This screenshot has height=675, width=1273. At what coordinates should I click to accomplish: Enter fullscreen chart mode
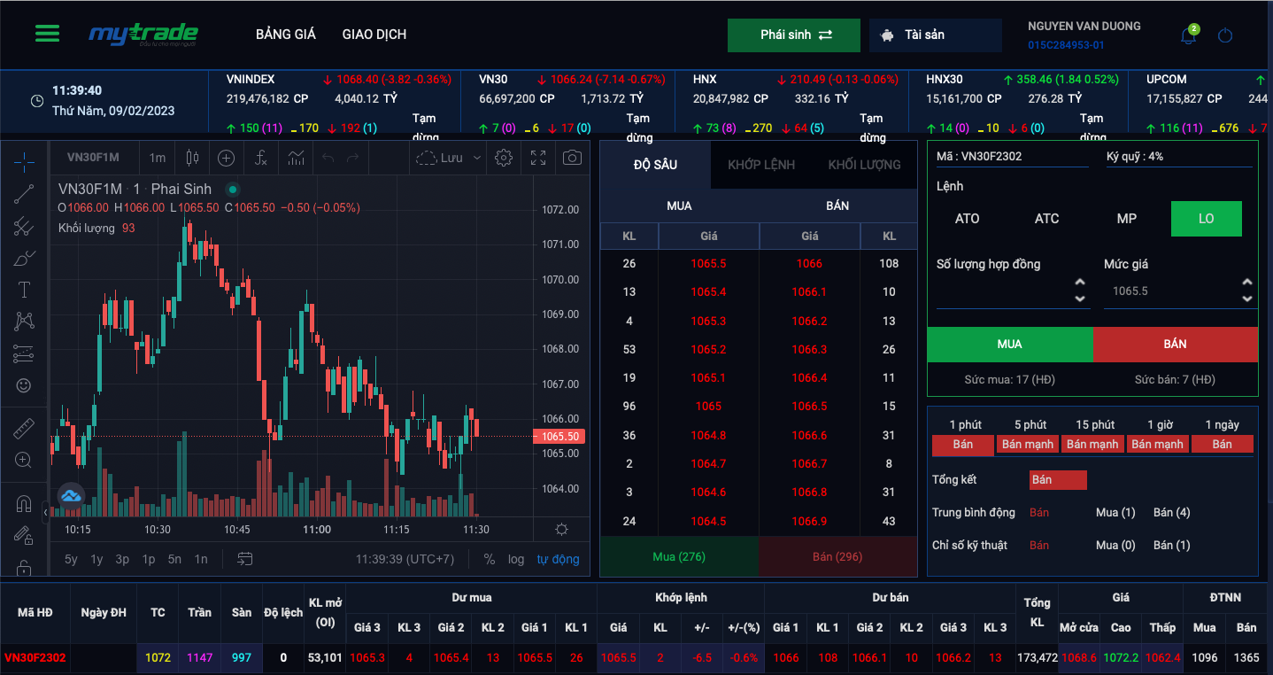click(x=538, y=158)
